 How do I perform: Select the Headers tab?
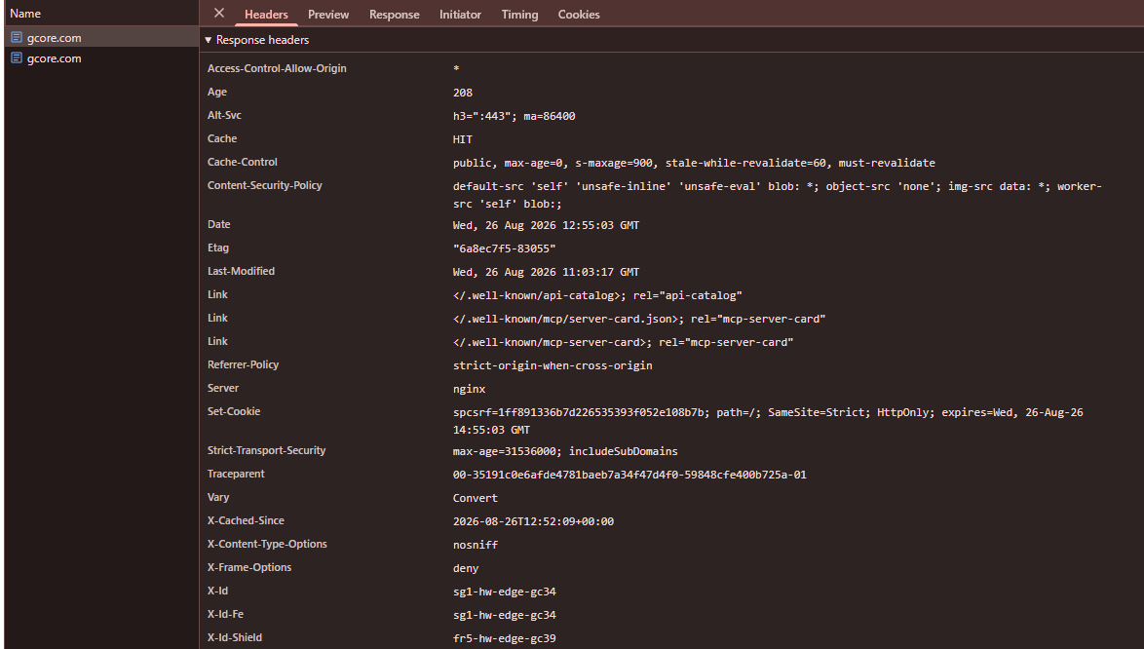pyautogui.click(x=266, y=15)
